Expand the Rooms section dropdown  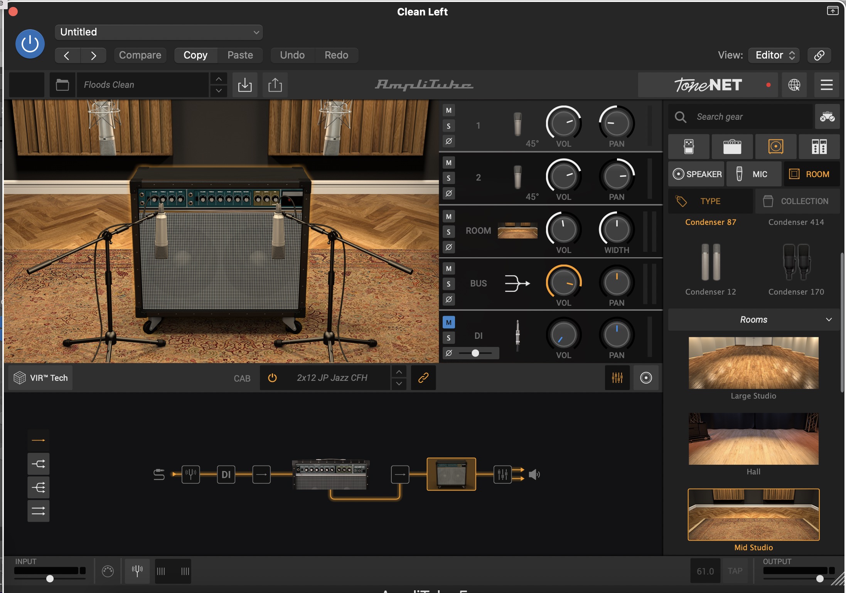pos(753,320)
